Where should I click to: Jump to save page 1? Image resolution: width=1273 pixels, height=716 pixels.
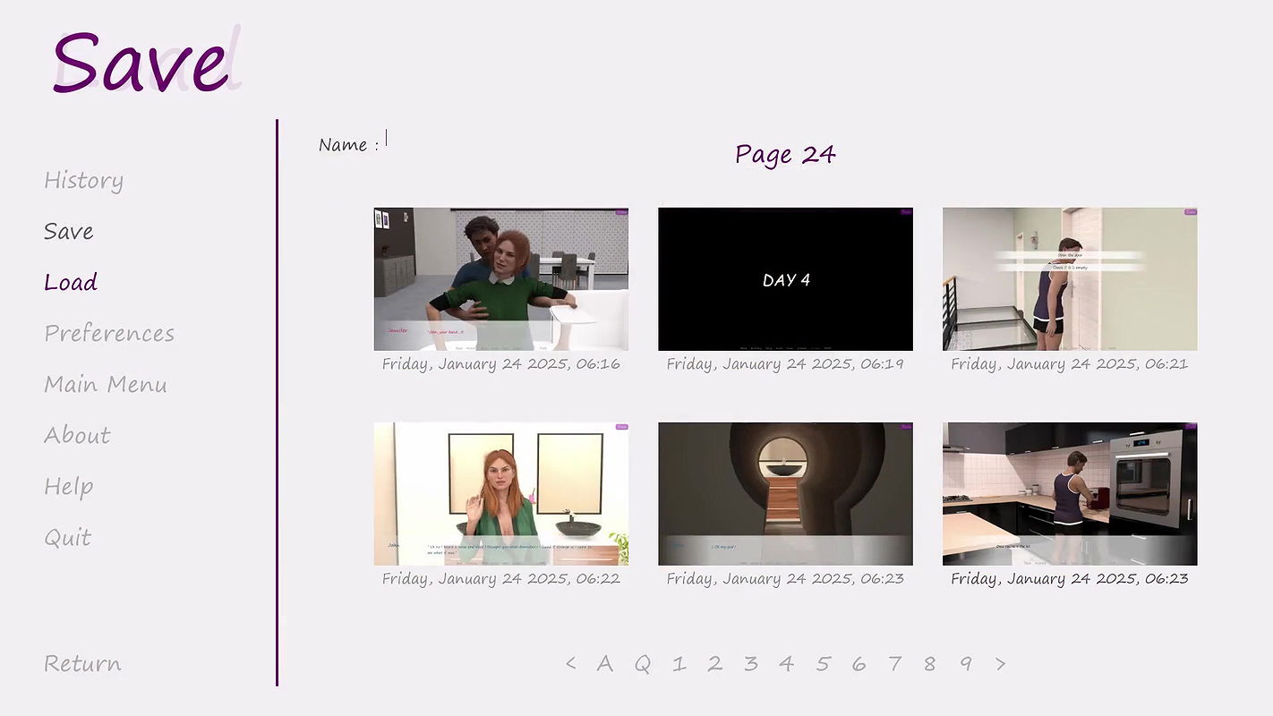pyautogui.click(x=679, y=664)
